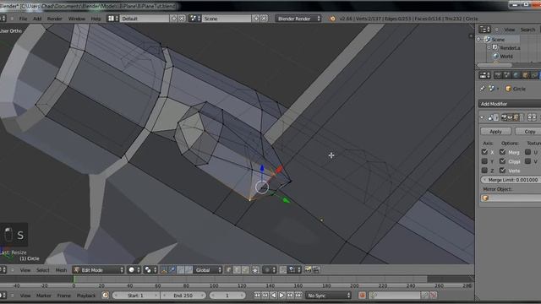Open the Select menu in viewport header
Image resolution: width=541 pixels, height=304 pixels.
tap(43, 270)
